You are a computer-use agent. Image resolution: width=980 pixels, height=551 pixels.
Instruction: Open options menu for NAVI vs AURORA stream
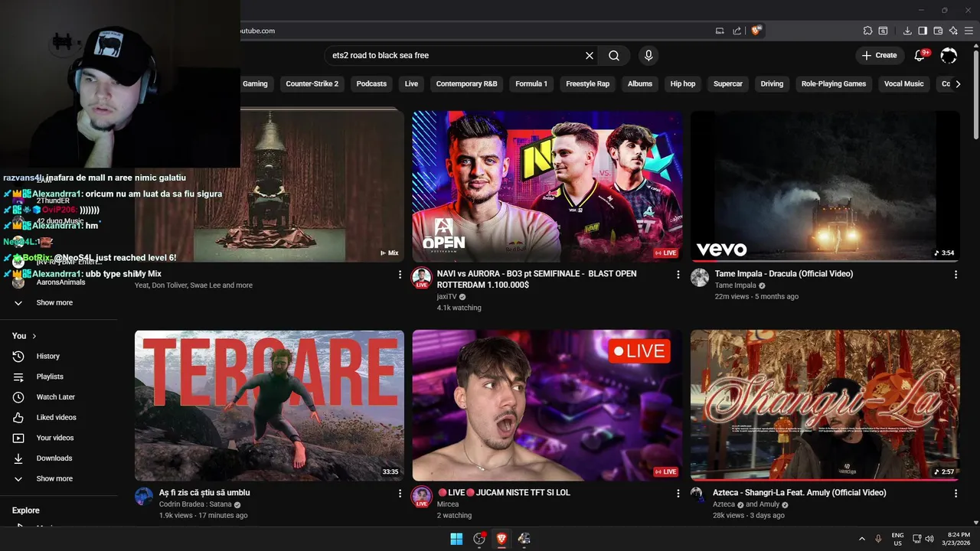(x=678, y=274)
